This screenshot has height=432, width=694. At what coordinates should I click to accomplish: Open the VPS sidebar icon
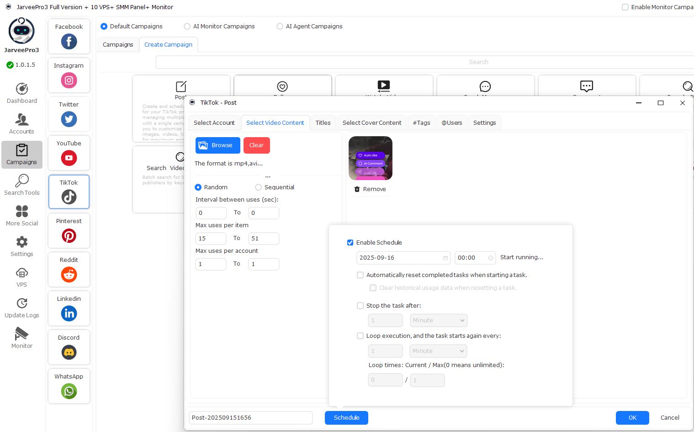[x=22, y=273]
